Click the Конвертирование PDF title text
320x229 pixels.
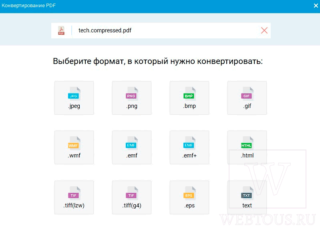pyautogui.click(x=28, y=6)
